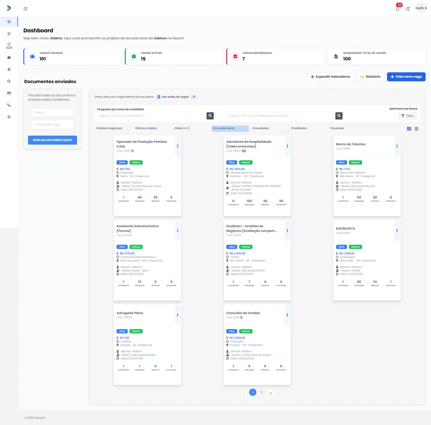431x425 pixels.
Task: Toggle the sidebar menu collapse icon
Action: click(25, 9)
